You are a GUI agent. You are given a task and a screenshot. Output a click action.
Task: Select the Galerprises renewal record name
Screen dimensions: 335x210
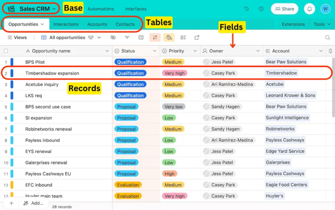(x=46, y=163)
